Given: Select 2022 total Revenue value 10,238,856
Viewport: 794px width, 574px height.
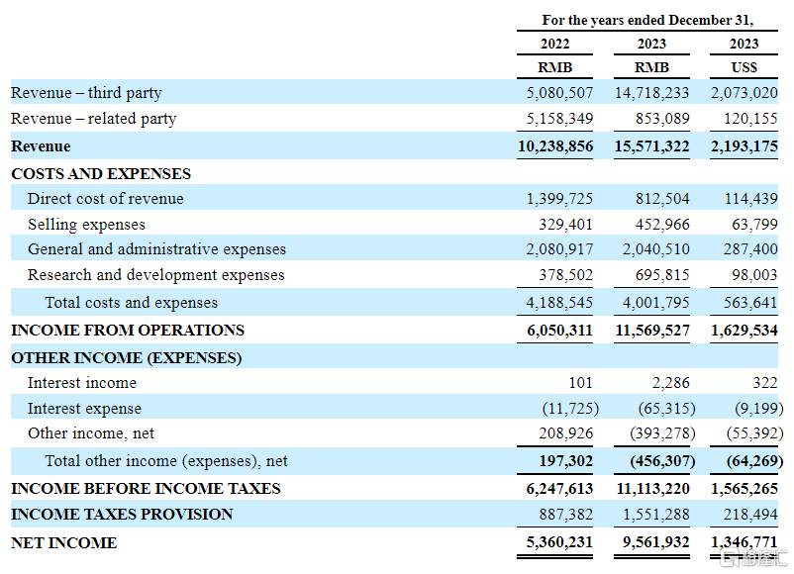Looking at the screenshot, I should click(555, 146).
